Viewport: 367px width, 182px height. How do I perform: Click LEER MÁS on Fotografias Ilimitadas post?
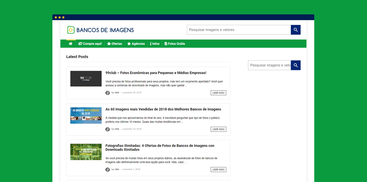tap(218, 170)
